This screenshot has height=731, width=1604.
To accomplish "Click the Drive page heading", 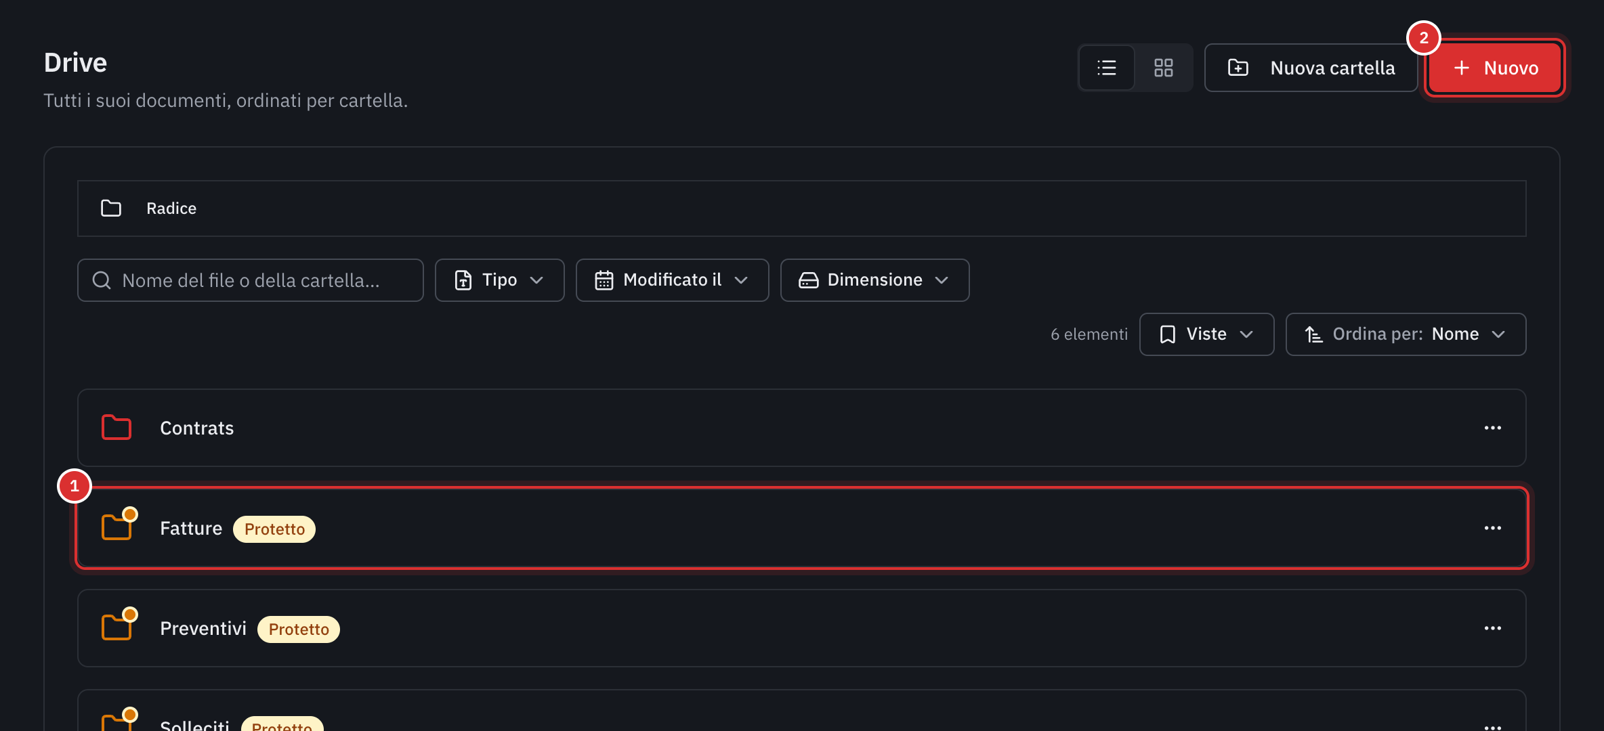I will tap(76, 62).
